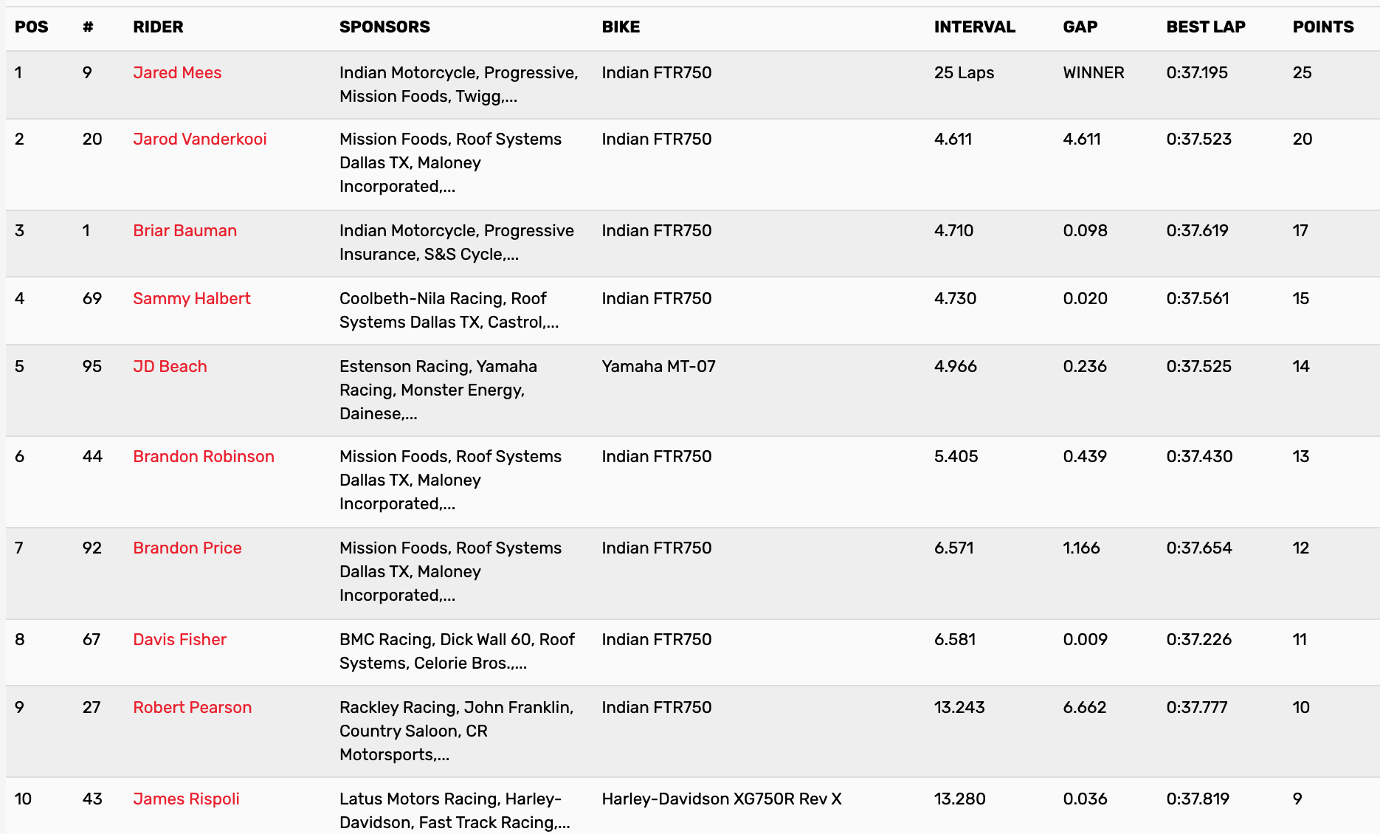1380x834 pixels.
Task: Open Brandon Robinson rider link
Action: [x=203, y=456]
